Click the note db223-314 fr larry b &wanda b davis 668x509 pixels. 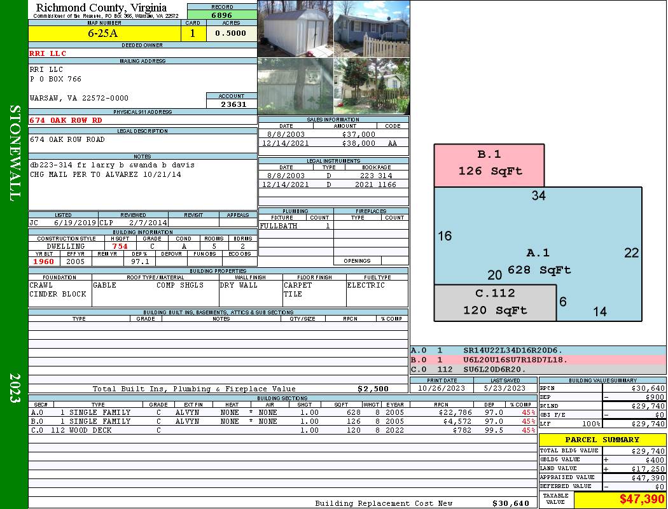pos(112,165)
